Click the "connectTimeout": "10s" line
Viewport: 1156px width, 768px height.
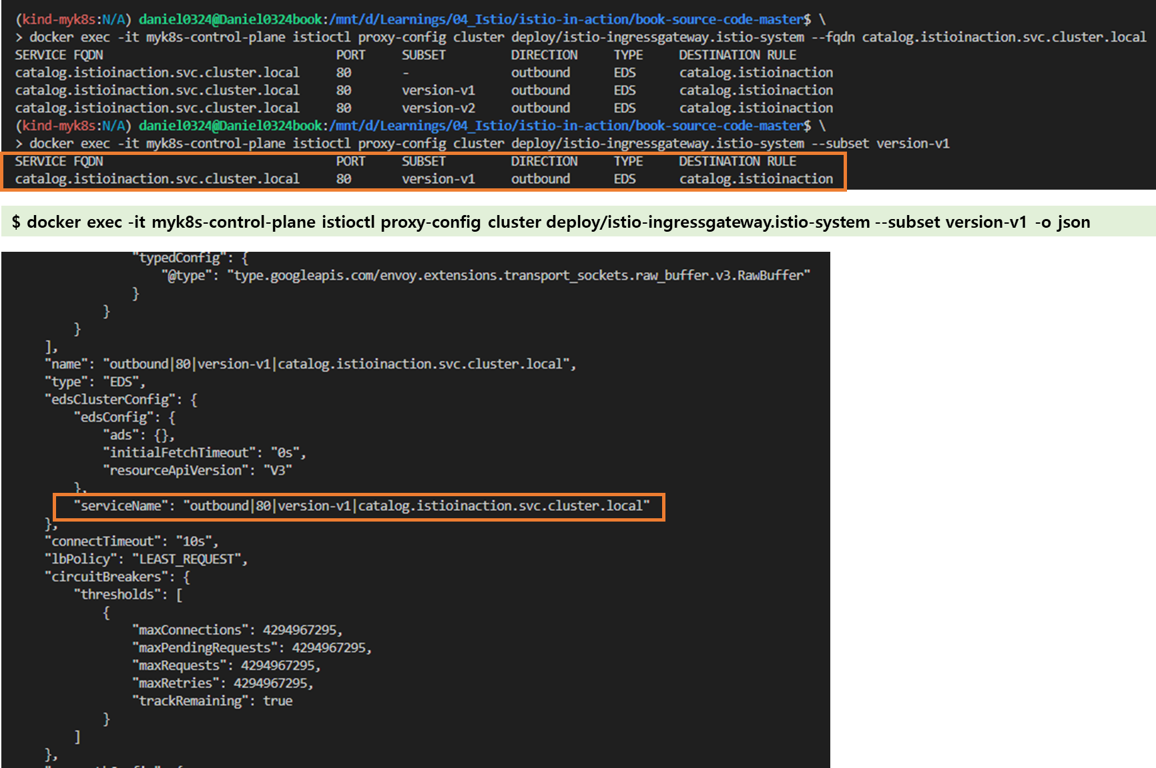131,542
